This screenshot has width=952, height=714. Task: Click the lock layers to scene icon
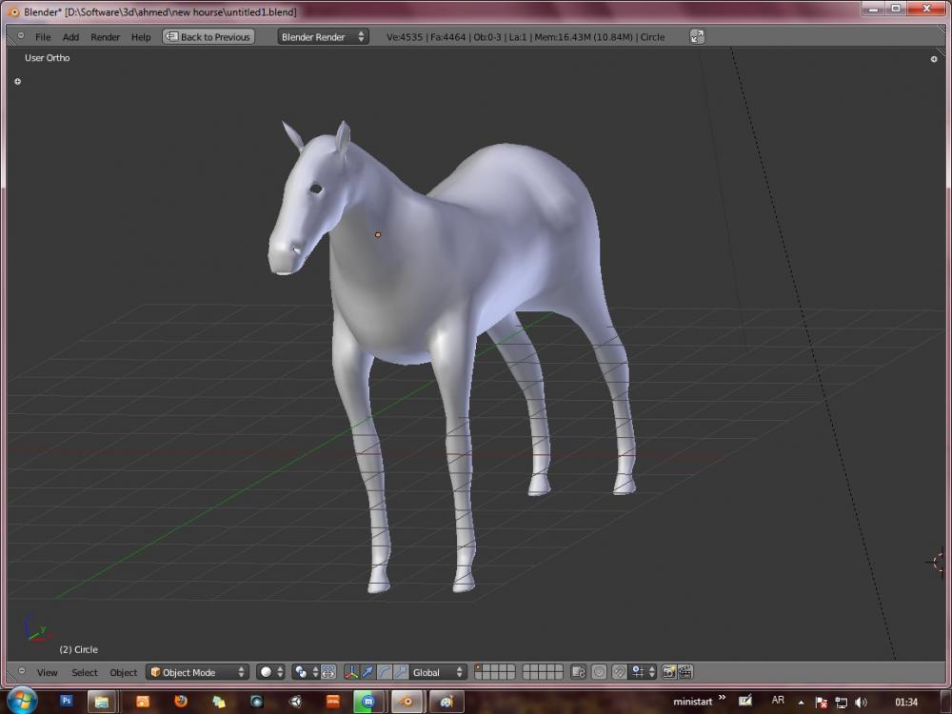[578, 672]
